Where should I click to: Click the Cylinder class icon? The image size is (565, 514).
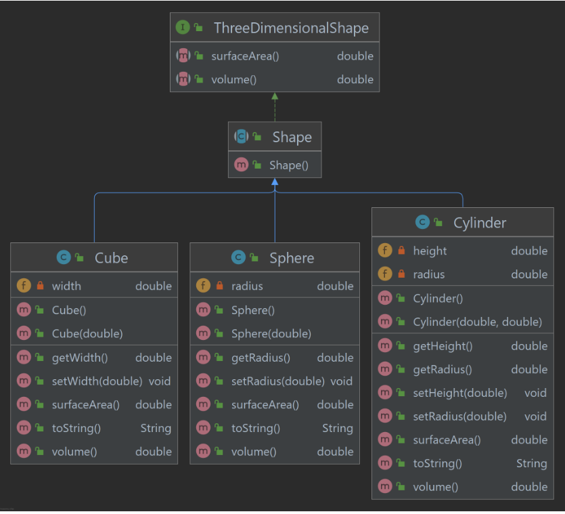point(423,222)
